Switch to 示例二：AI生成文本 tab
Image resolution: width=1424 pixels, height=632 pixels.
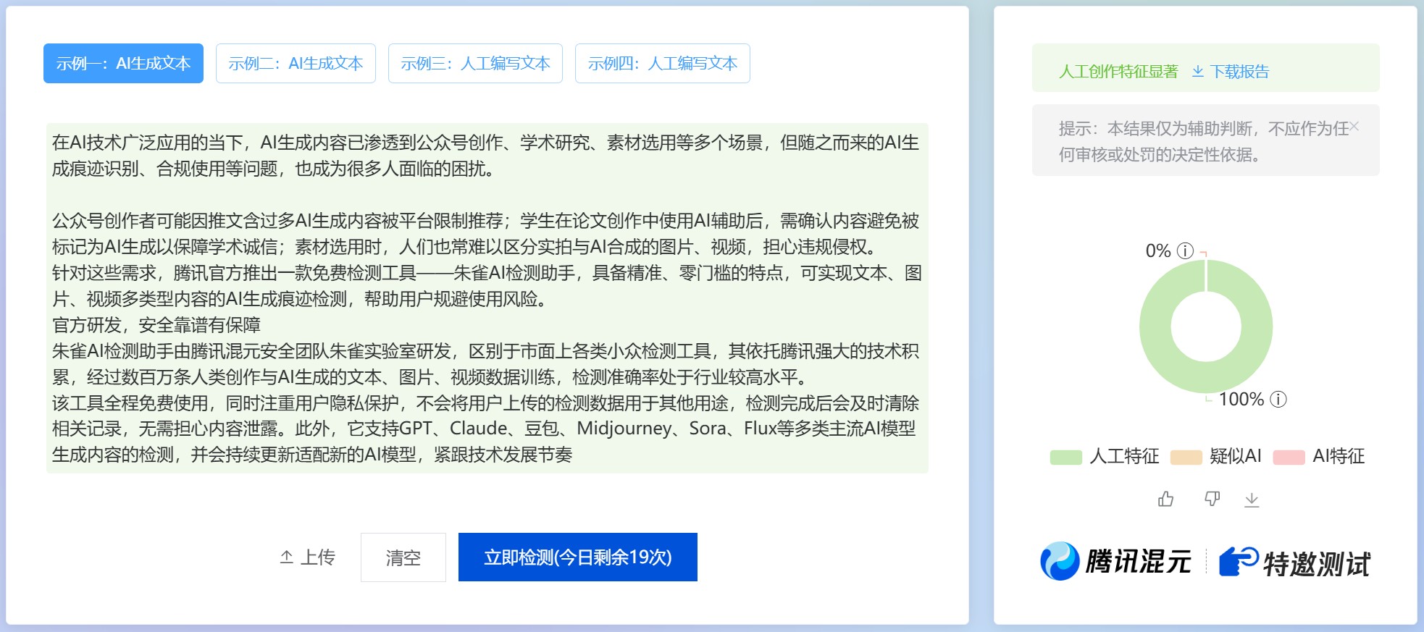296,64
